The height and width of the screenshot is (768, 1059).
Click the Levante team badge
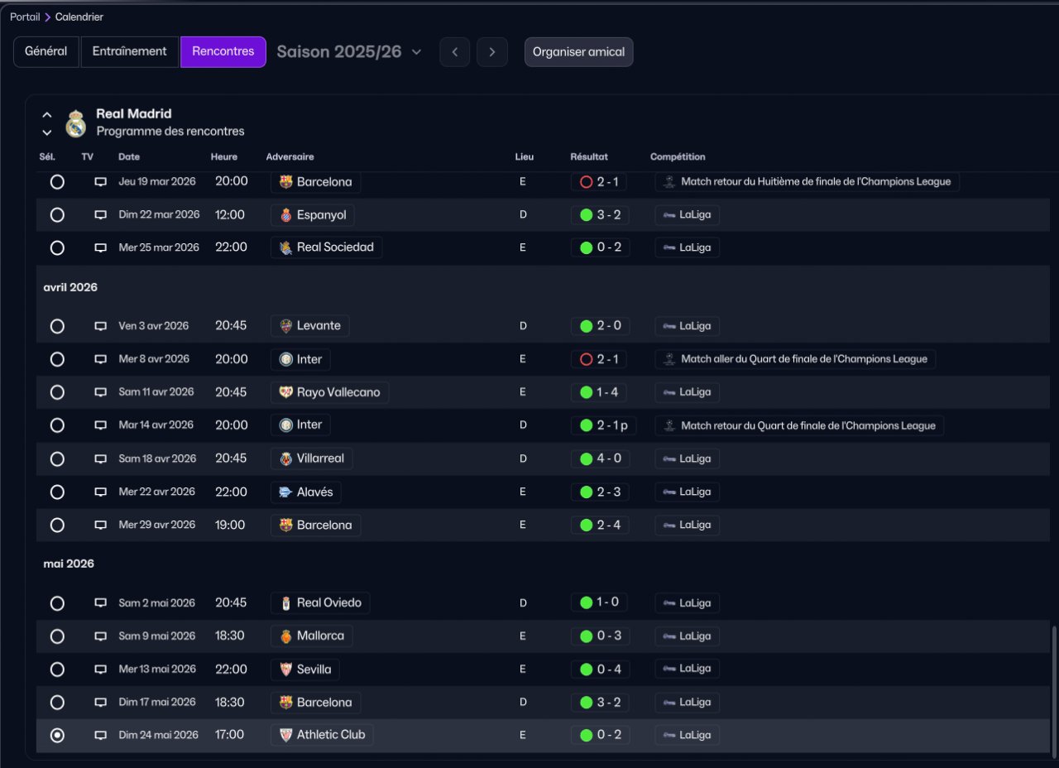click(x=286, y=326)
